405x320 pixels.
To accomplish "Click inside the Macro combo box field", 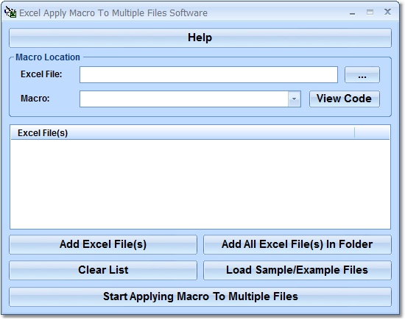I will point(184,99).
